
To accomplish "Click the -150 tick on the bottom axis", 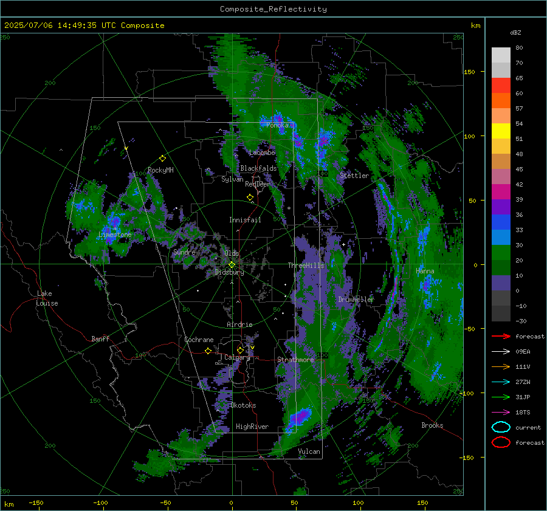I will (36, 503).
